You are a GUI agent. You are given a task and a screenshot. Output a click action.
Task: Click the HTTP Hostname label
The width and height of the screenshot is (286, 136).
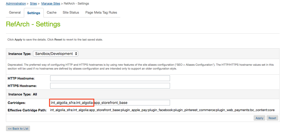[x=21, y=79]
